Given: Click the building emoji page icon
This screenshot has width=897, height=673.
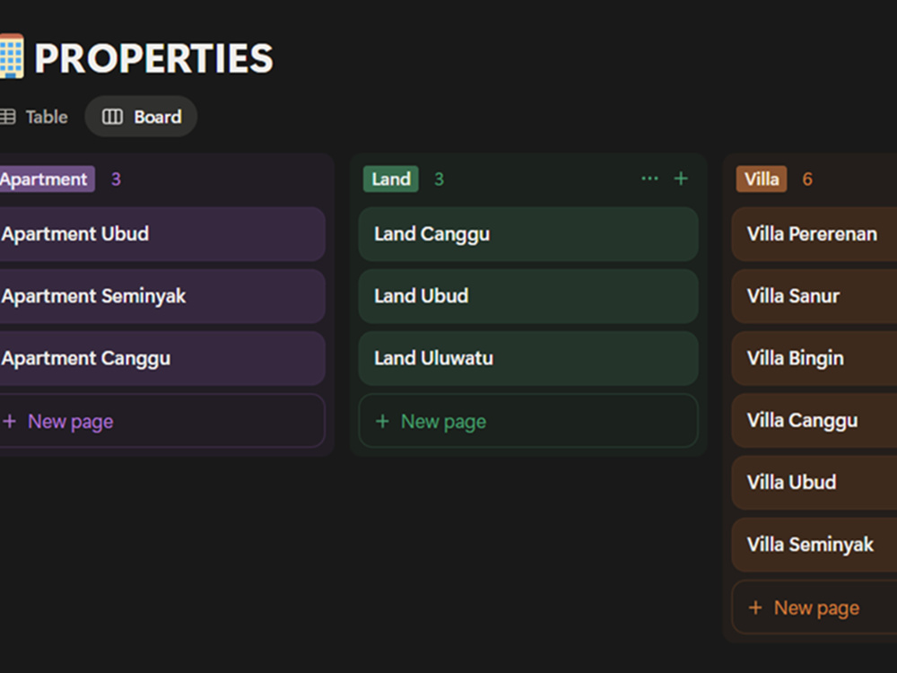Looking at the screenshot, I should click(12, 56).
